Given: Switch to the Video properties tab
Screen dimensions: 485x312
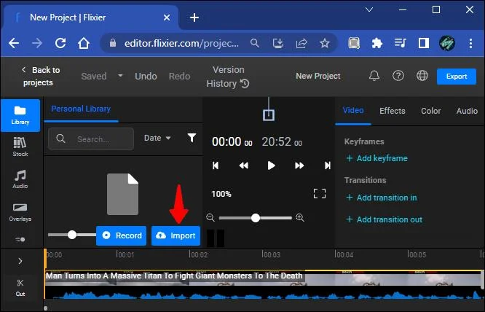Looking at the screenshot, I should (353, 111).
